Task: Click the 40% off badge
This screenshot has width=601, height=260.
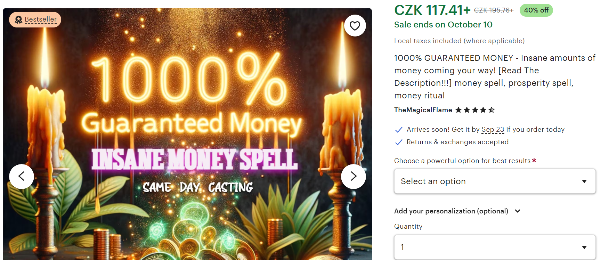Action: (x=536, y=10)
